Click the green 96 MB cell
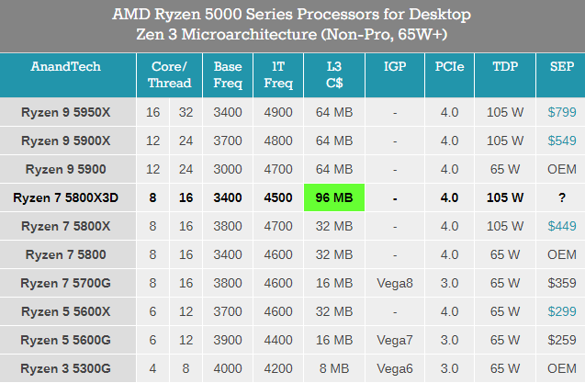 [x=334, y=197]
